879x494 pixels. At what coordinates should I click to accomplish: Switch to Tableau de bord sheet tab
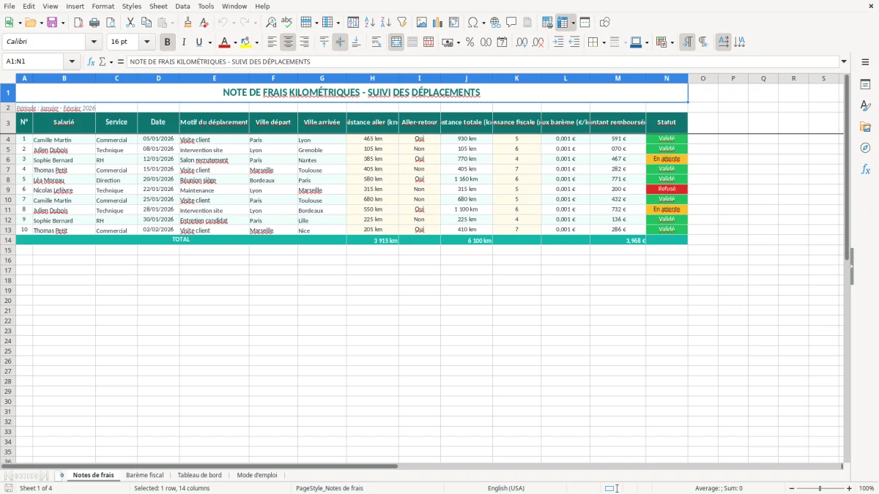pos(199,475)
